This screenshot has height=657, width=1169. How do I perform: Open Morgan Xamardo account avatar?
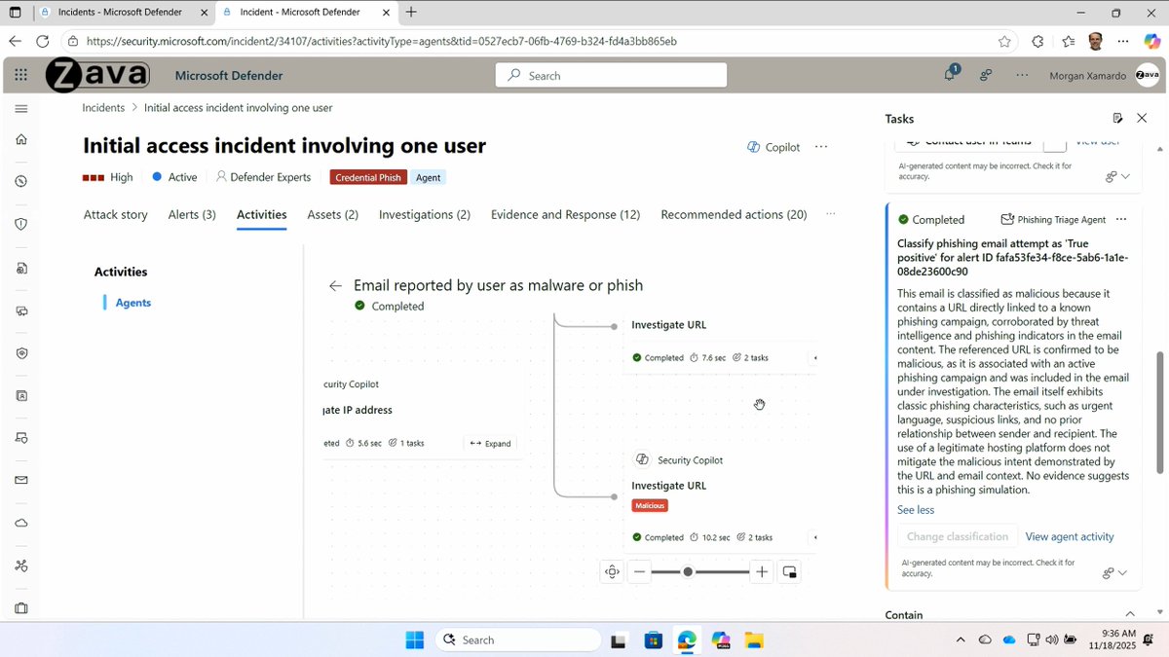pos(1148,75)
